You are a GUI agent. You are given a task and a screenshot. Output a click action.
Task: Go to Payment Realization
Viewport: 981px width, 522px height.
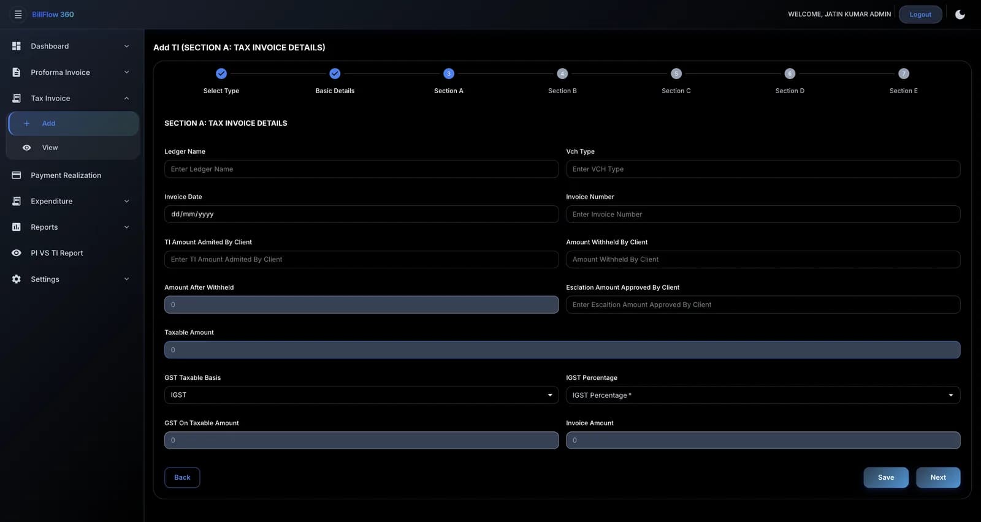pyautogui.click(x=72, y=175)
